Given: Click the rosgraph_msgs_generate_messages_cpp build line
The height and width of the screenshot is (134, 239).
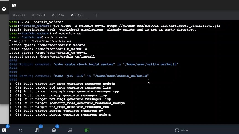Looking at the screenshot, I should (x=64, y=92).
